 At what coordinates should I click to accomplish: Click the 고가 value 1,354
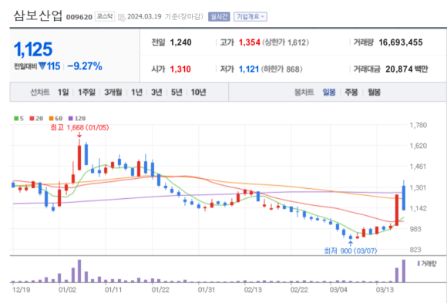pos(250,42)
